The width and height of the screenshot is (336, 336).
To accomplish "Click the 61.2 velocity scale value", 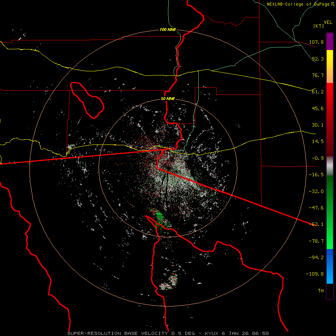I will [x=318, y=92].
